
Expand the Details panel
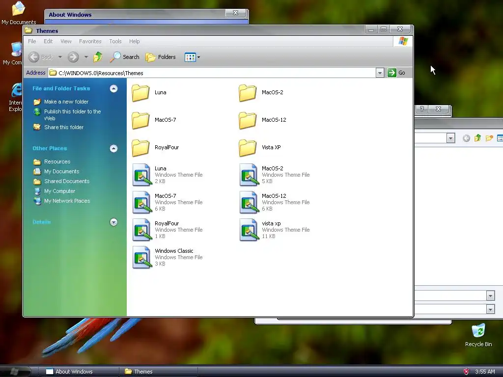click(x=113, y=222)
